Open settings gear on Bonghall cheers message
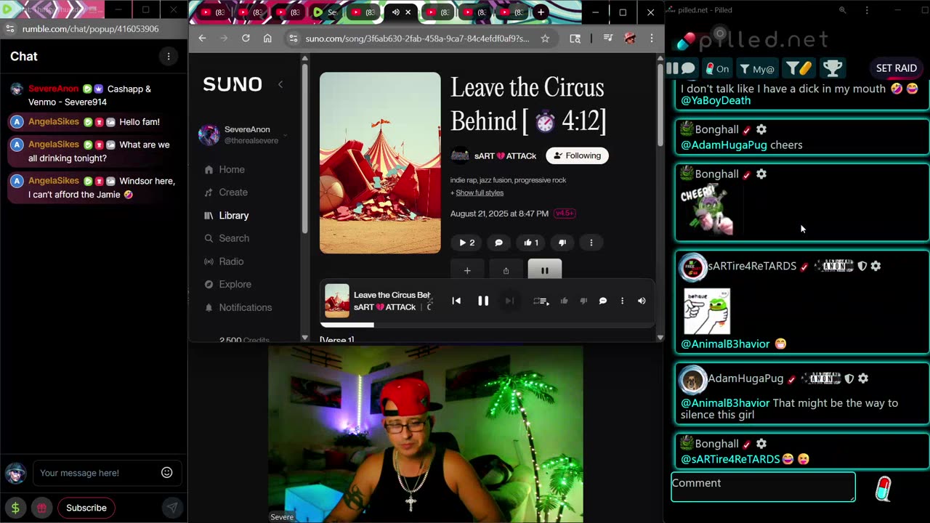The width and height of the screenshot is (930, 523). [761, 129]
